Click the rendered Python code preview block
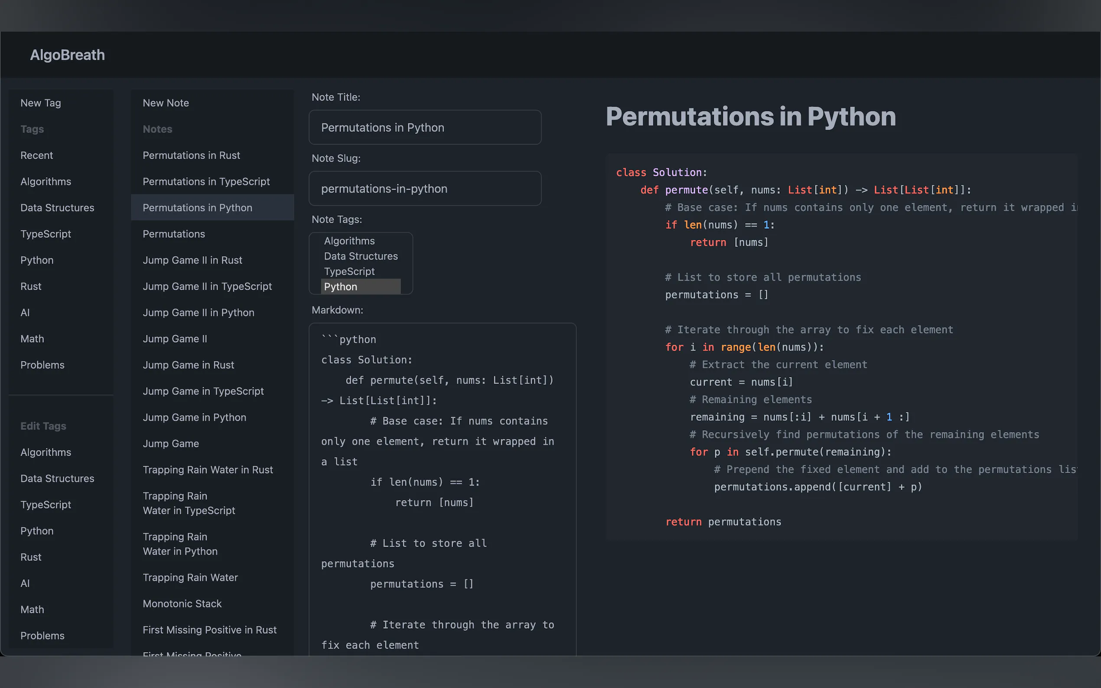 (x=841, y=347)
